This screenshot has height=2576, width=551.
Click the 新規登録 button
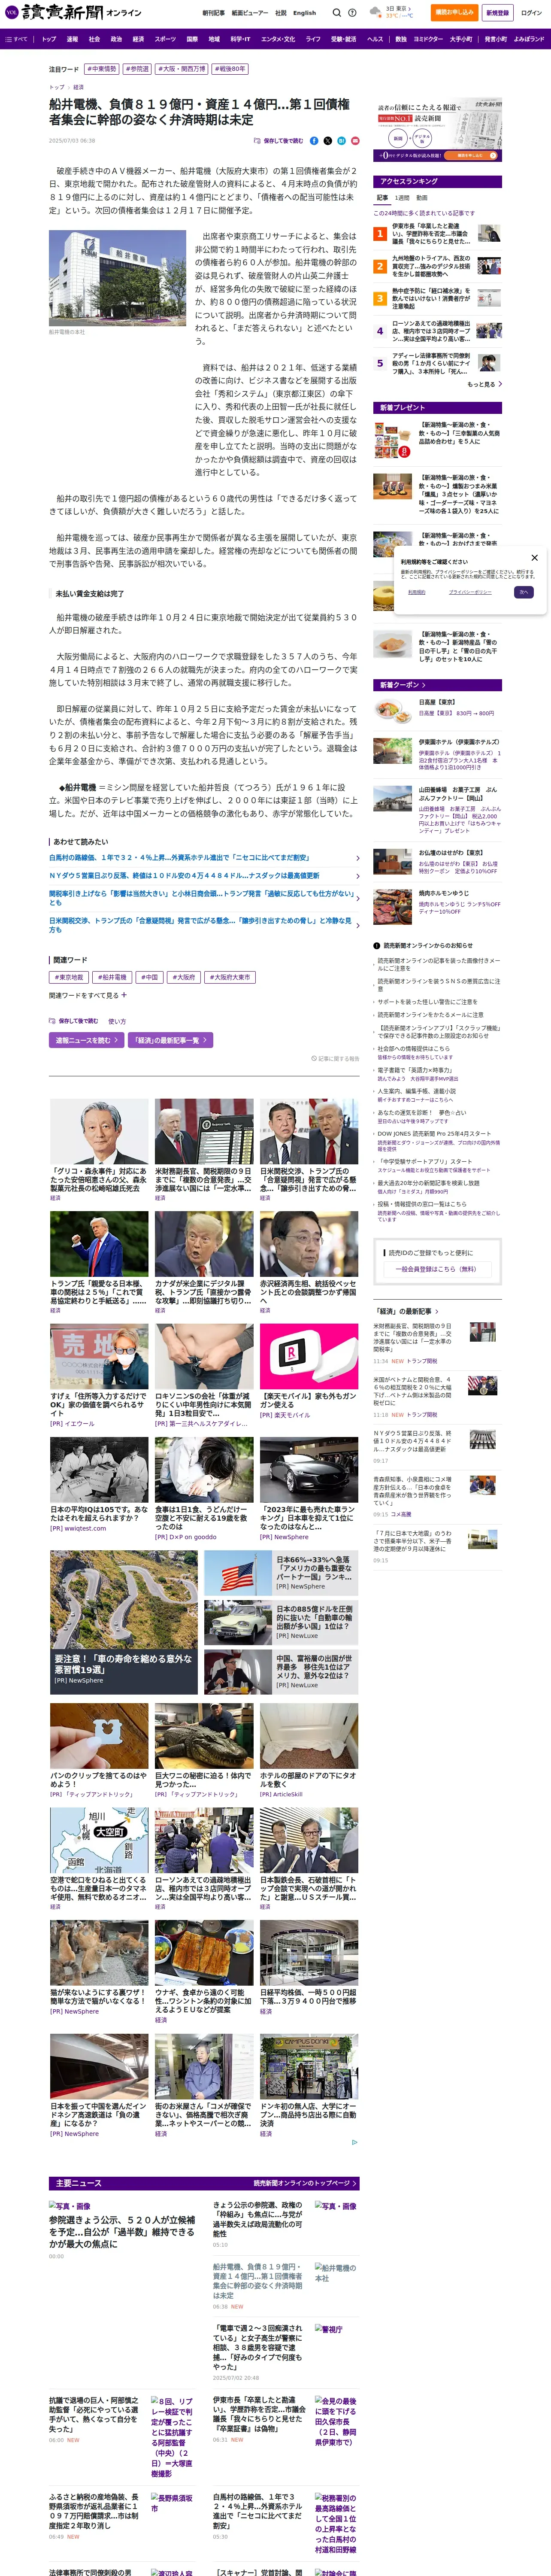click(497, 13)
